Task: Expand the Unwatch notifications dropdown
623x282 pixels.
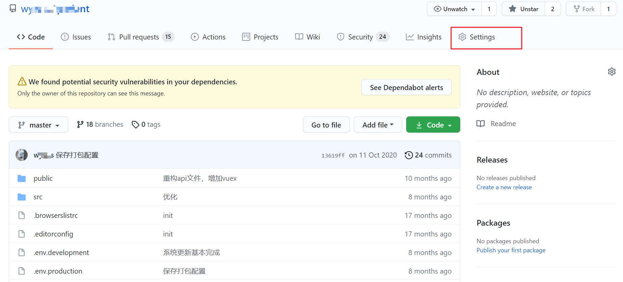Action: [455, 9]
